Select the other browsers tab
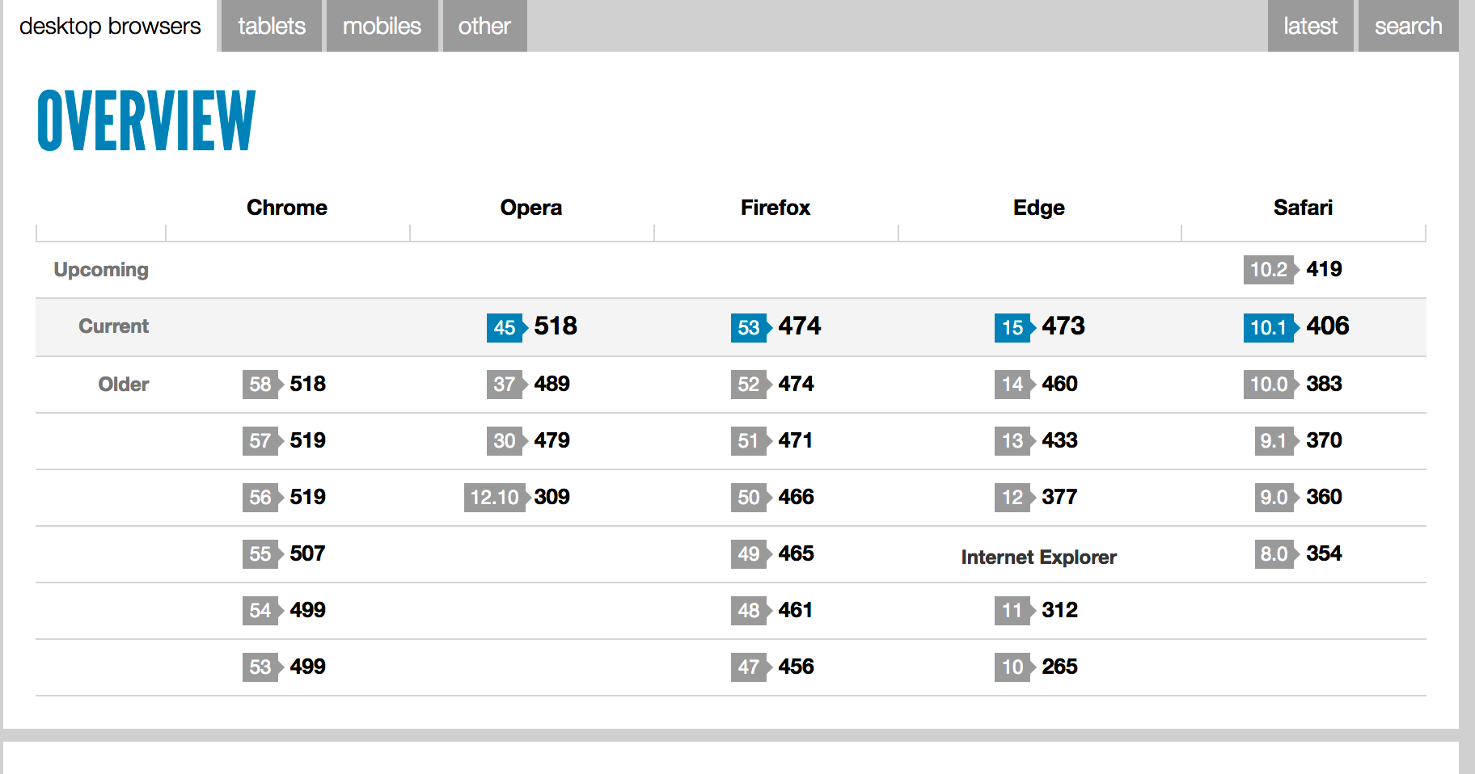Screen dimensions: 1475x774 coord(484,26)
